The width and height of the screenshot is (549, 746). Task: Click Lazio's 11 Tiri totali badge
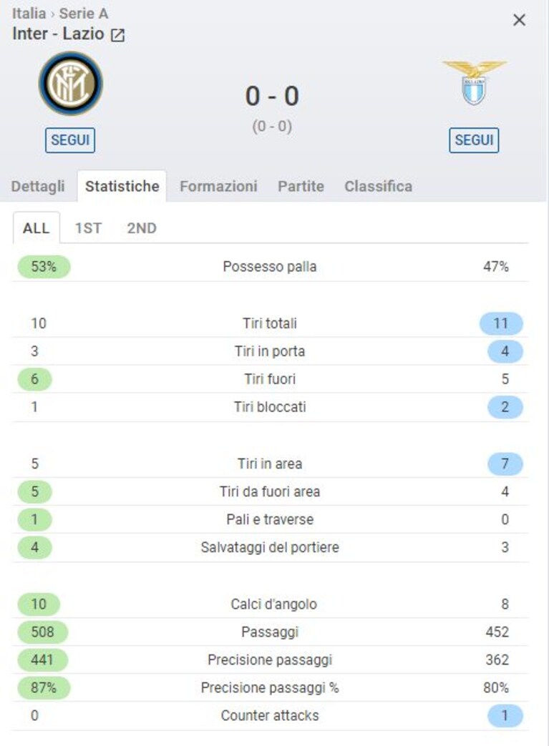point(501,323)
